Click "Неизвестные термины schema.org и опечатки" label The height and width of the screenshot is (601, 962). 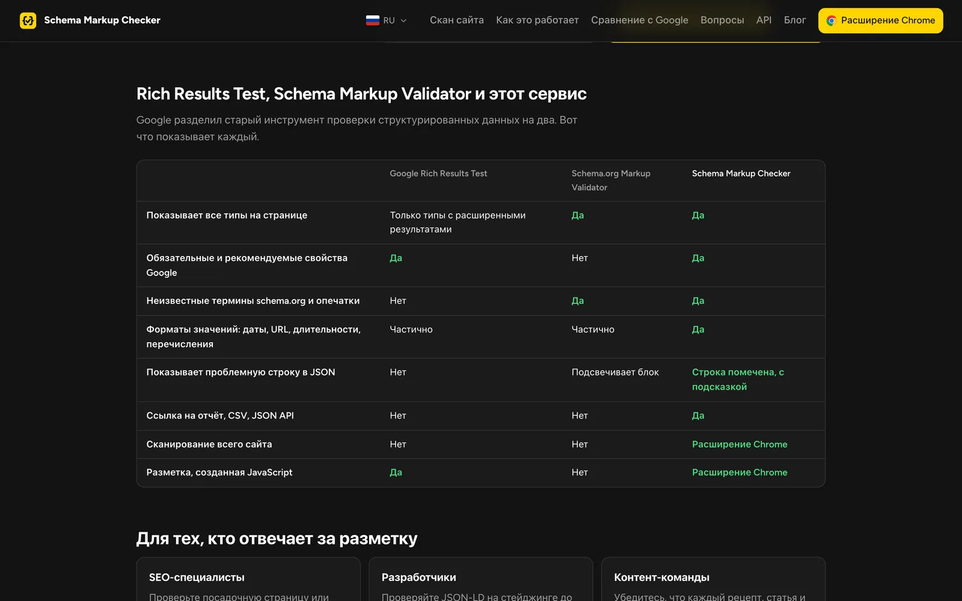[253, 300]
